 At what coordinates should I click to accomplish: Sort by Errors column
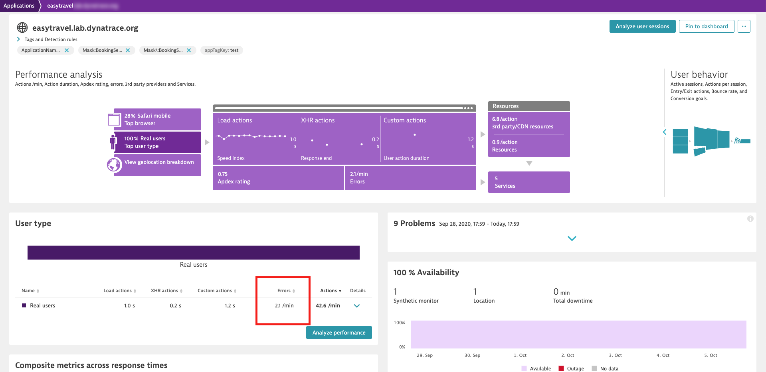pyautogui.click(x=286, y=291)
